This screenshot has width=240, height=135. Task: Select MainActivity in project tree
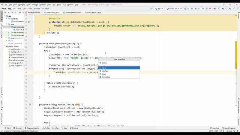point(19,30)
